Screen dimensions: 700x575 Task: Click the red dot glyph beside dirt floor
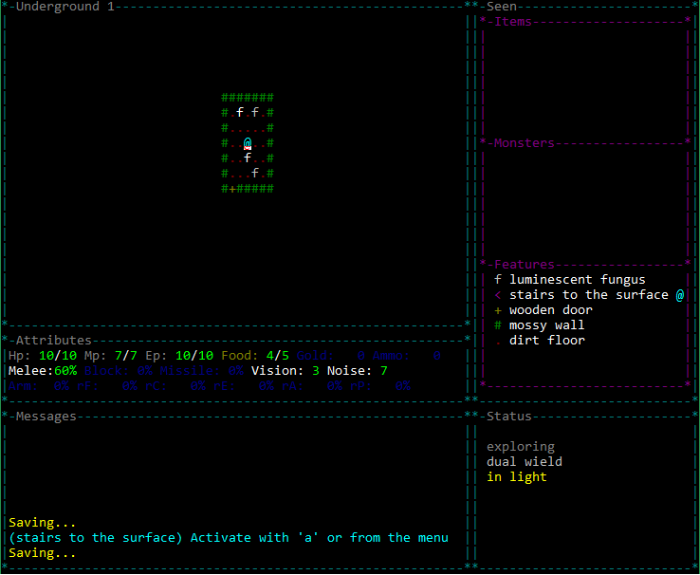click(x=498, y=343)
